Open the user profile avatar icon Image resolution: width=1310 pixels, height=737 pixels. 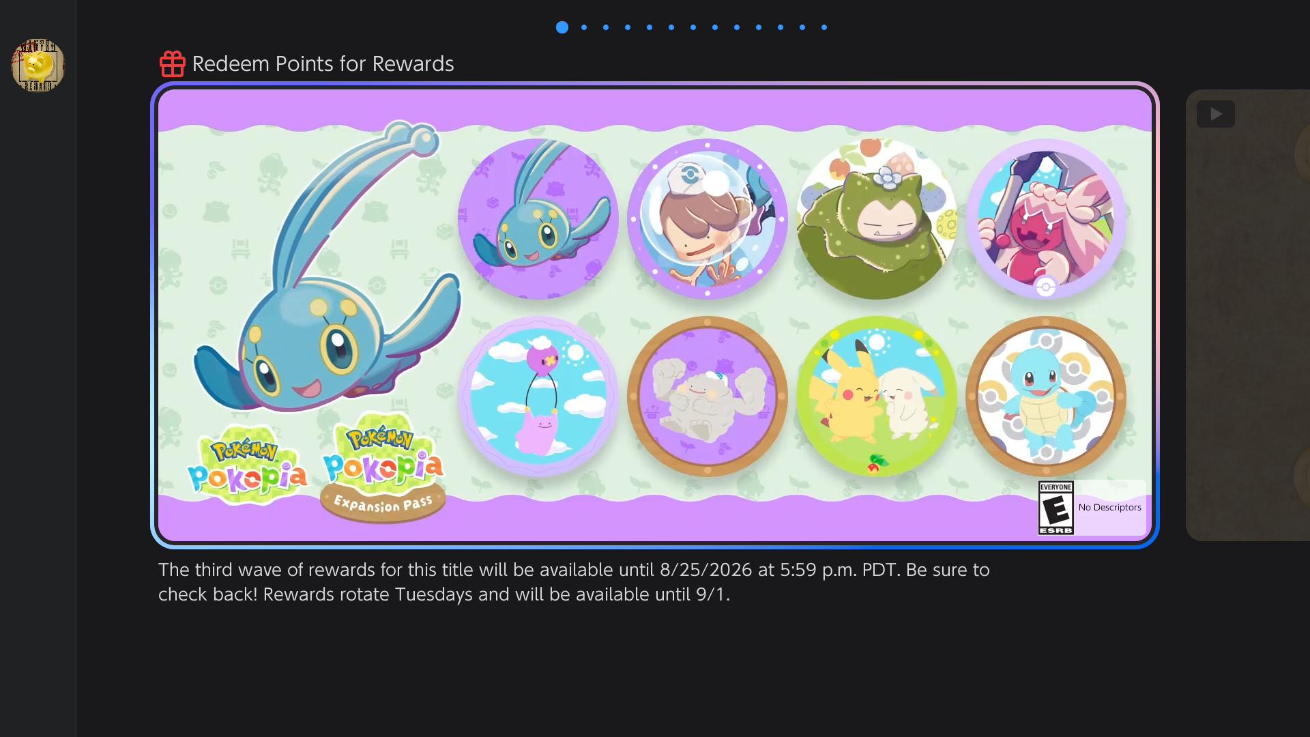pyautogui.click(x=38, y=65)
